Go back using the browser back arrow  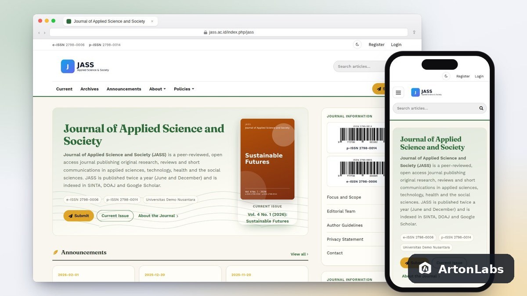tap(39, 32)
